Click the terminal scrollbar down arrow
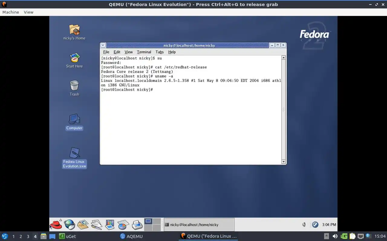The height and width of the screenshot is (241, 387). (x=284, y=162)
